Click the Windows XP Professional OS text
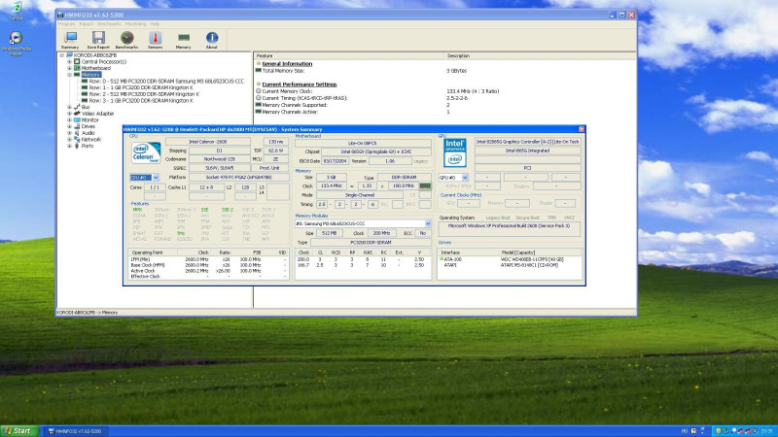This screenshot has width=778, height=437. [509, 226]
